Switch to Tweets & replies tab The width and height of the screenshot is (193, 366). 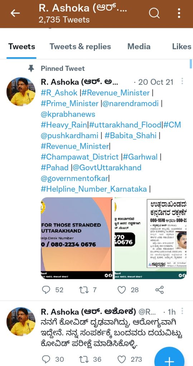click(x=80, y=46)
